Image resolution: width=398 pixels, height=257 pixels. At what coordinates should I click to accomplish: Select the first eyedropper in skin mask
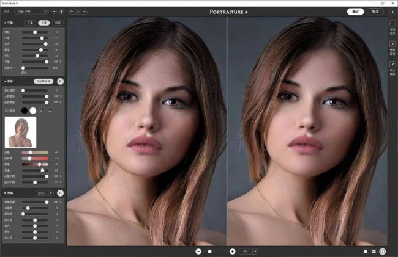point(42,110)
